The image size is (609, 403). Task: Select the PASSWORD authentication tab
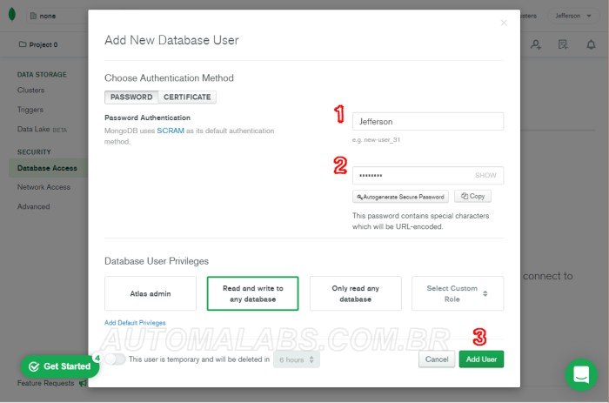pyautogui.click(x=131, y=97)
